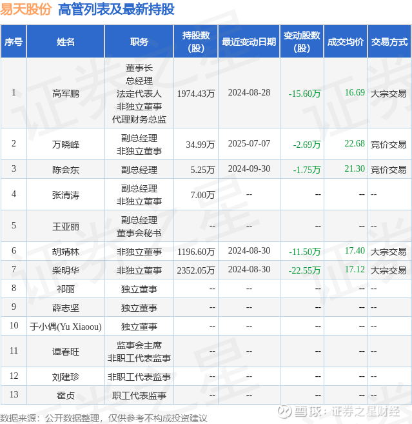Click the name 于小偶(Yu Xiaoou)
Viewport: 412px width, 424px height.
click(65, 327)
